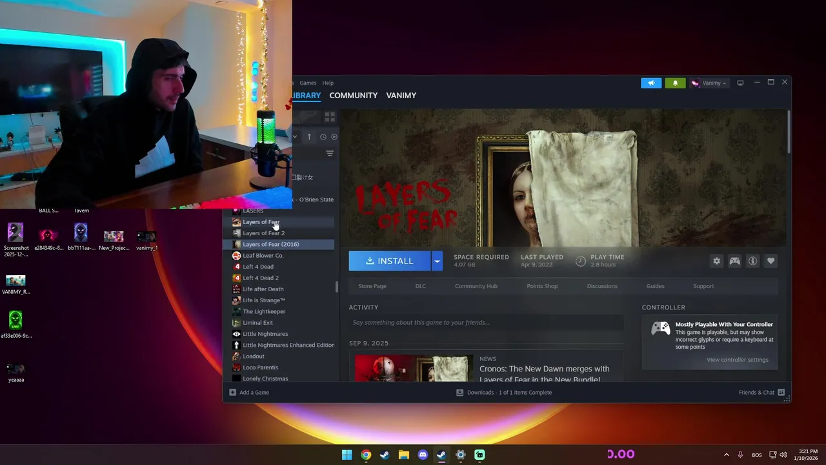Select Left 4 Dead 2 in library

tap(261, 278)
